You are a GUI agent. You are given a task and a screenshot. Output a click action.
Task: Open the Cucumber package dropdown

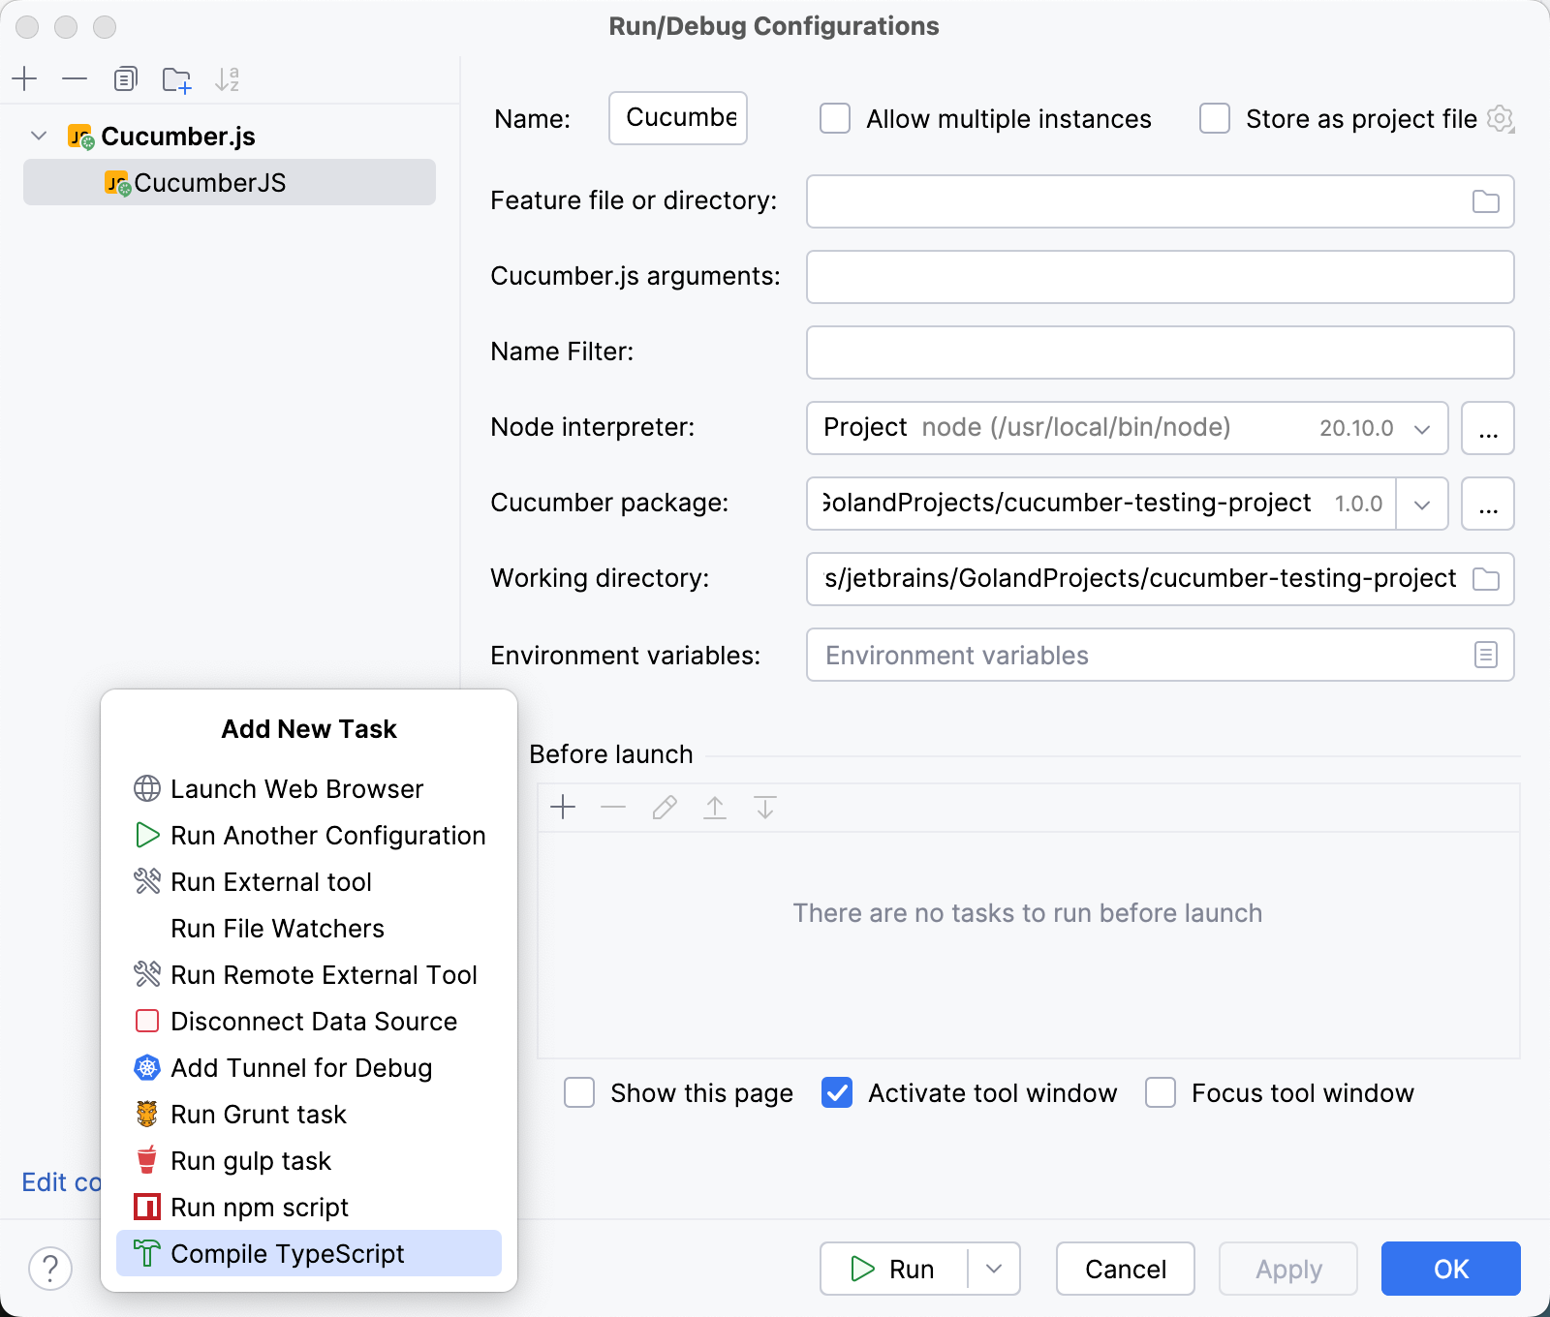[1422, 504]
